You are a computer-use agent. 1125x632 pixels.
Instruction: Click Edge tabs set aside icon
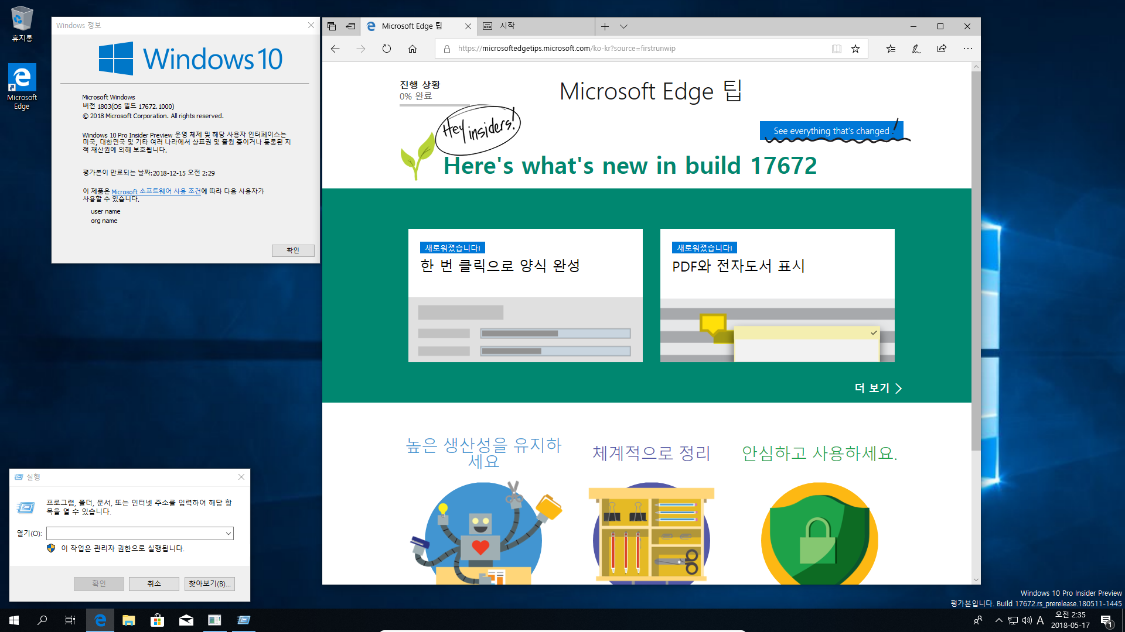[332, 26]
